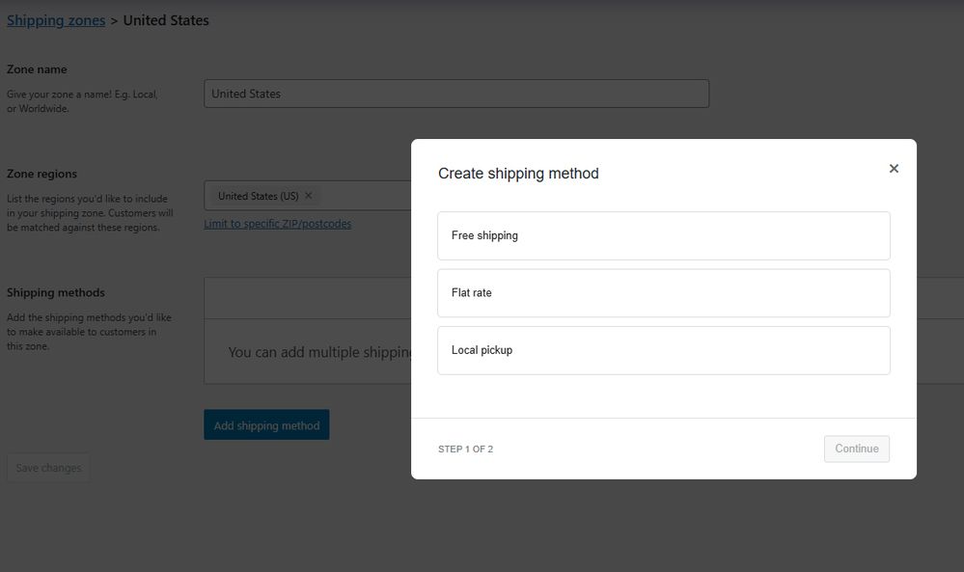Click the Create shipping method heading

point(518,174)
